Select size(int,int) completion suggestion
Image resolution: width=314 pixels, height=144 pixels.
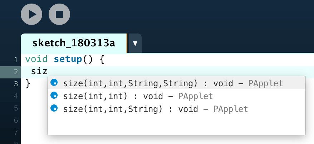tap(177, 96)
